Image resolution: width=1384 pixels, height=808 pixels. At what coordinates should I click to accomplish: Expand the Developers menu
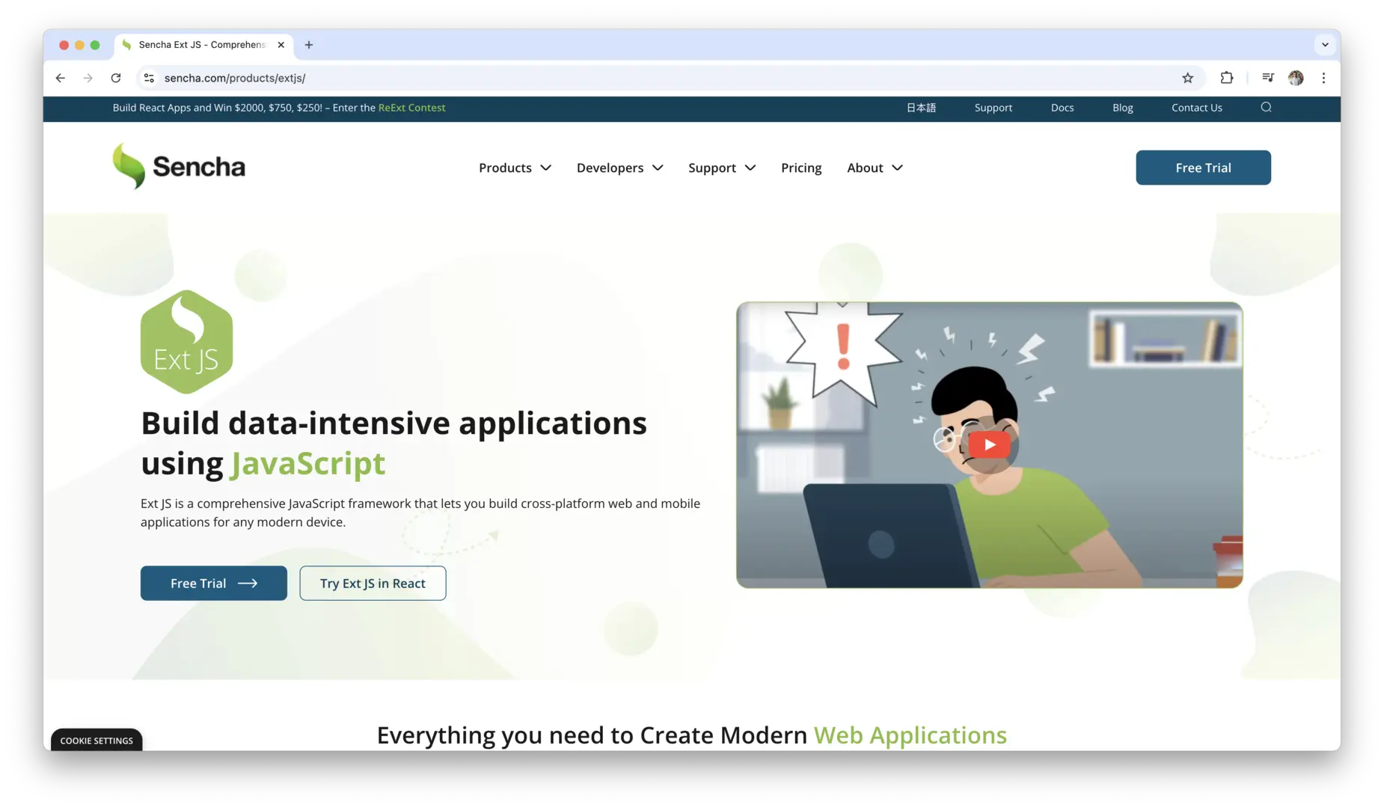(619, 168)
